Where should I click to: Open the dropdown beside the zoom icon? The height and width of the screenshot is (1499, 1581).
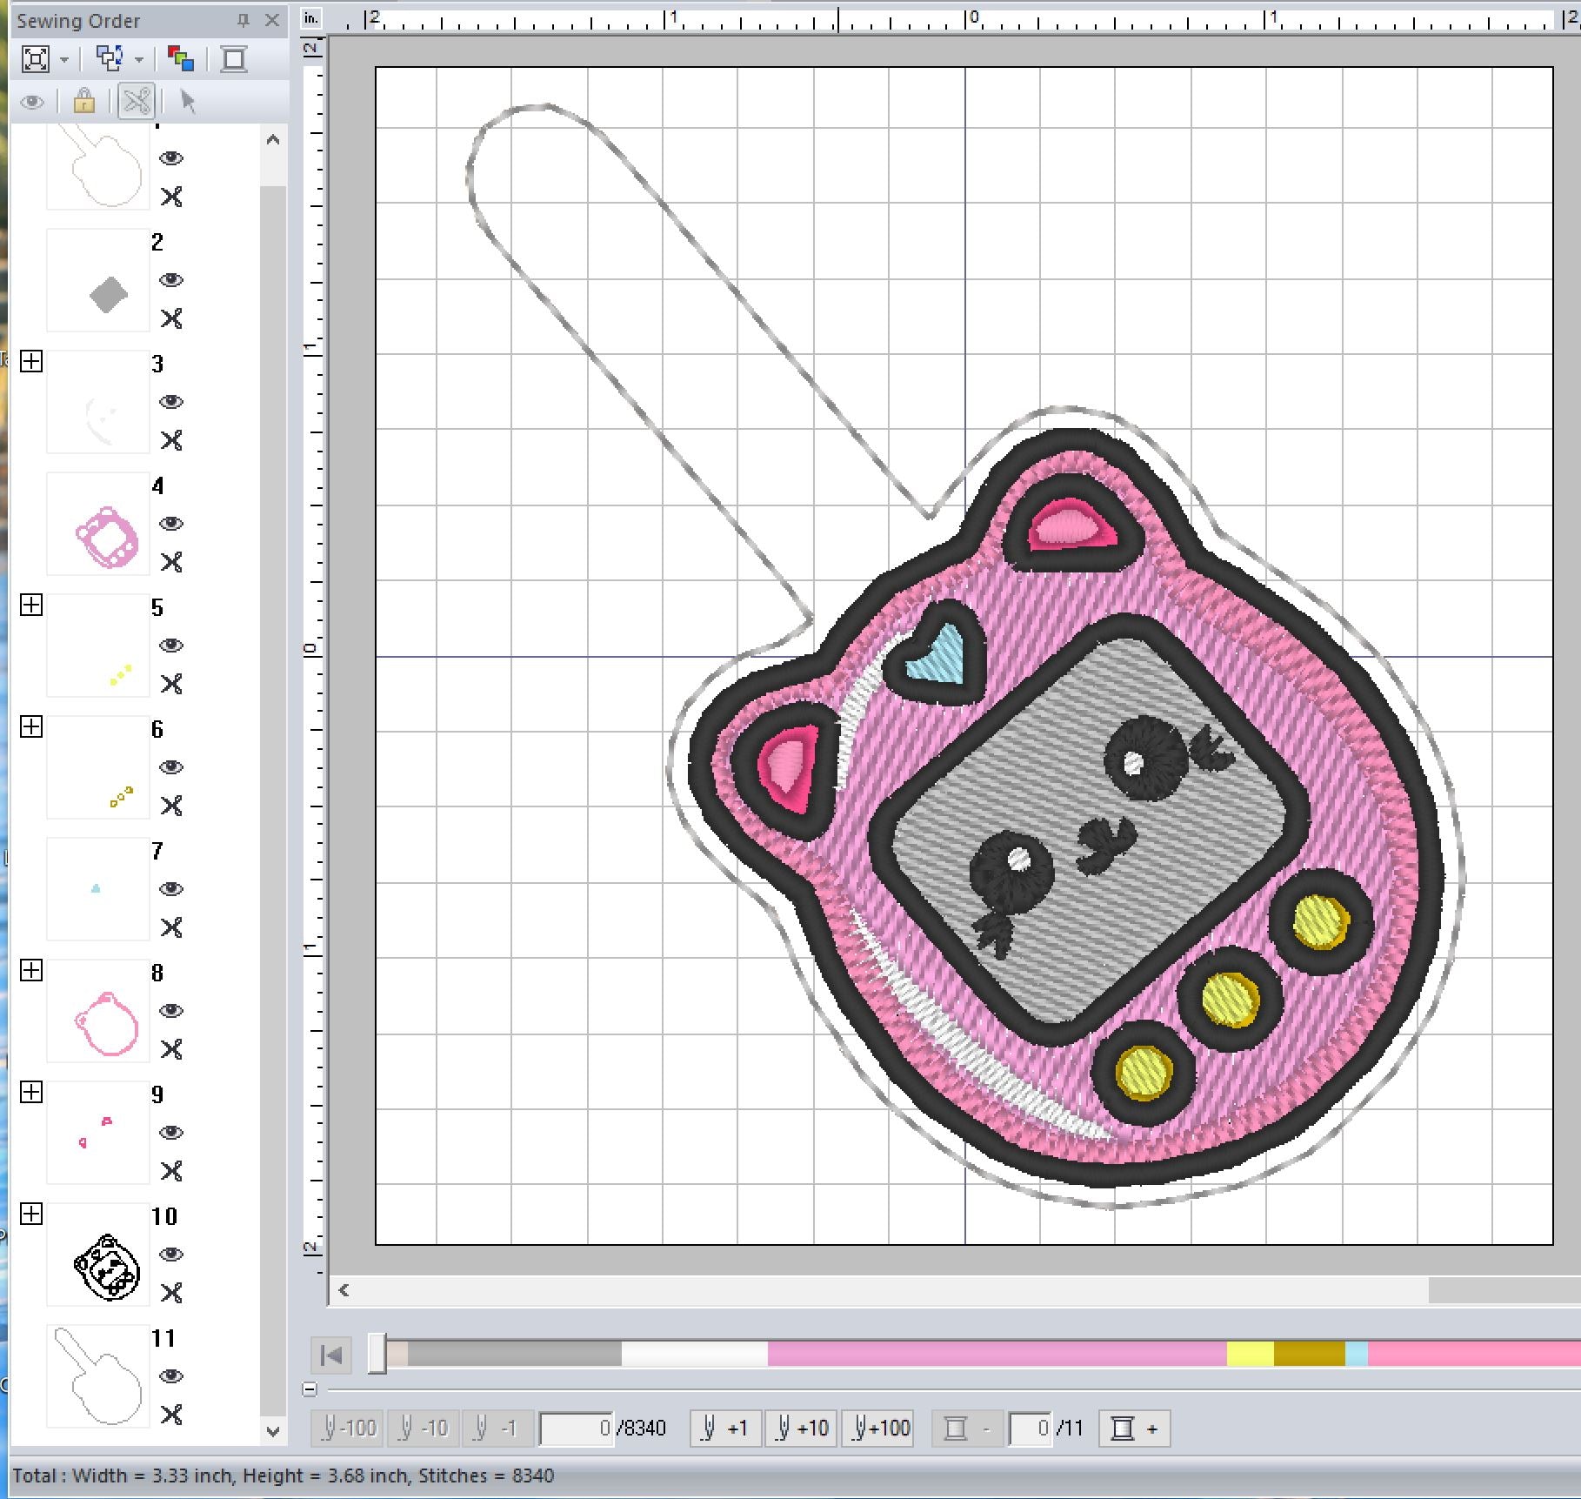coord(63,59)
